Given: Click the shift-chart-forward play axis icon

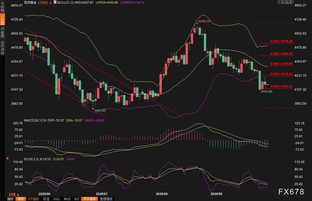Looking at the screenshot, I should pyautogui.click(x=287, y=2).
